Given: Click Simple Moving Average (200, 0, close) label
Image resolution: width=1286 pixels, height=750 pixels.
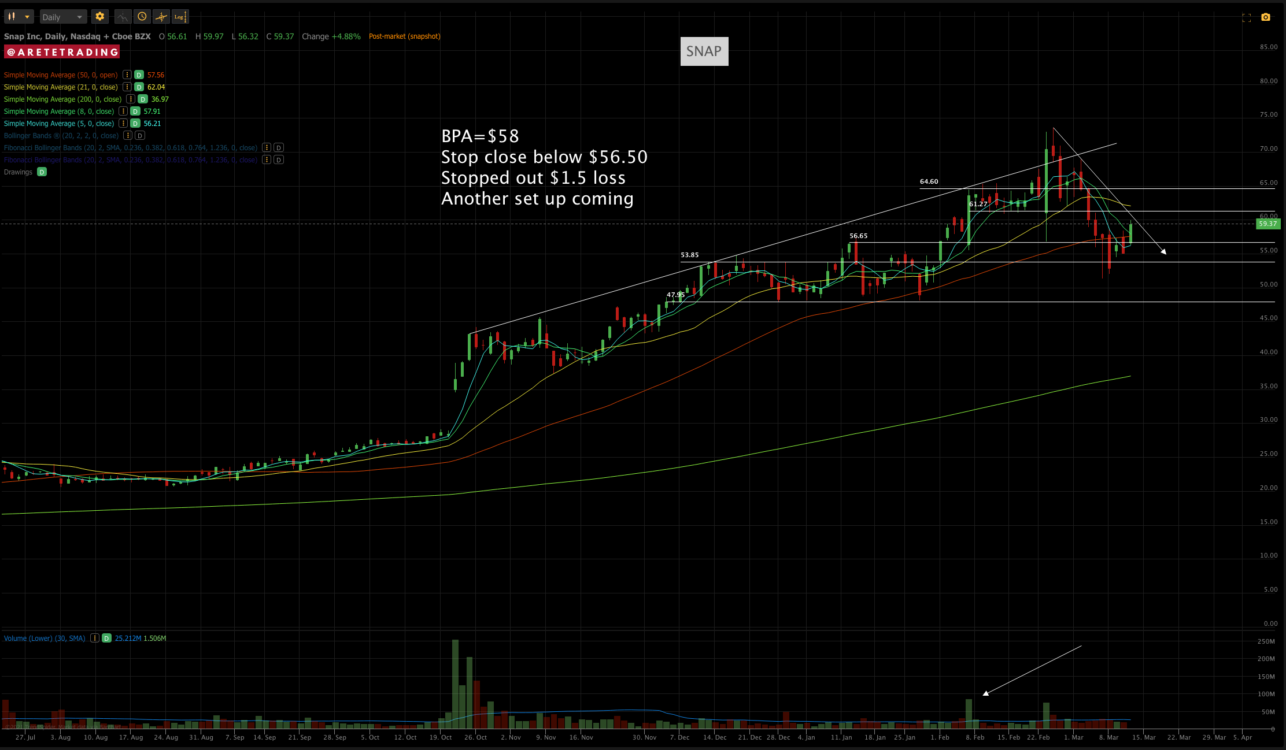Looking at the screenshot, I should [63, 99].
